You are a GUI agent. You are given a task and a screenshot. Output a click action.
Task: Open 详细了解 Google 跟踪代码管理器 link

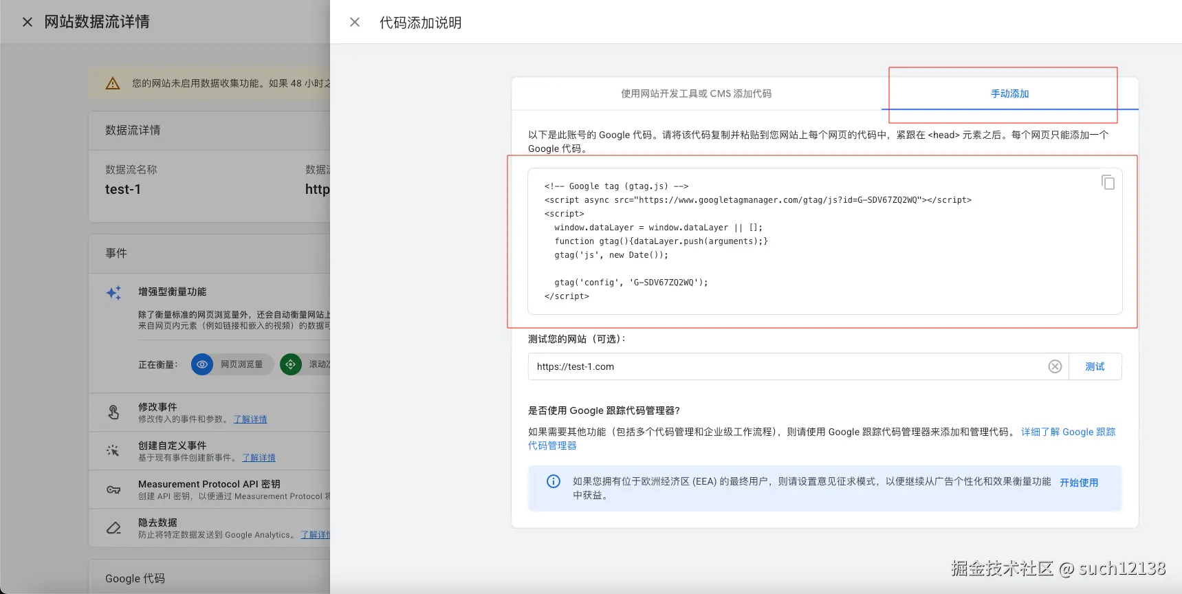tap(1068, 432)
